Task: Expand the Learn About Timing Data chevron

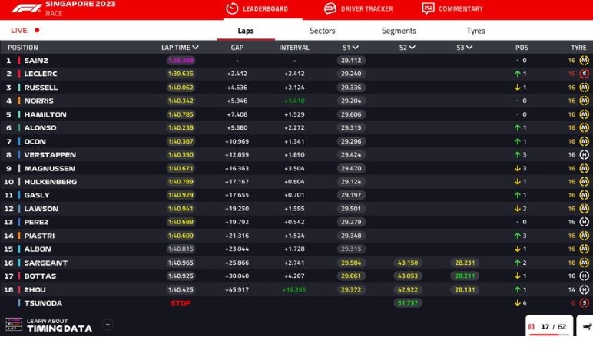Action: click(108, 325)
